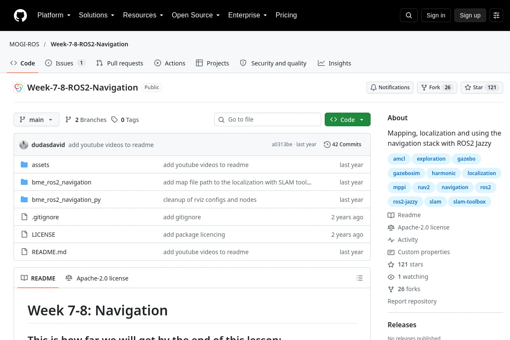The width and height of the screenshot is (510, 340).
Task: Select the Code tab
Action: coord(23,63)
